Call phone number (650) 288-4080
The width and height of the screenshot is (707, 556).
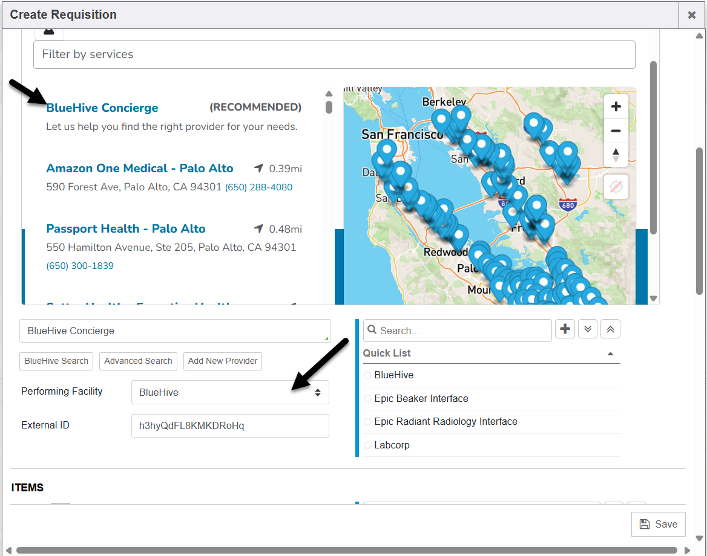pyautogui.click(x=259, y=187)
